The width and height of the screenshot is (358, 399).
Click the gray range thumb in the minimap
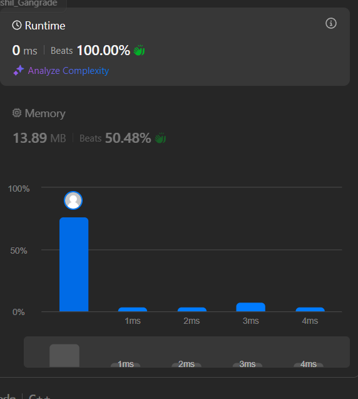(64, 356)
